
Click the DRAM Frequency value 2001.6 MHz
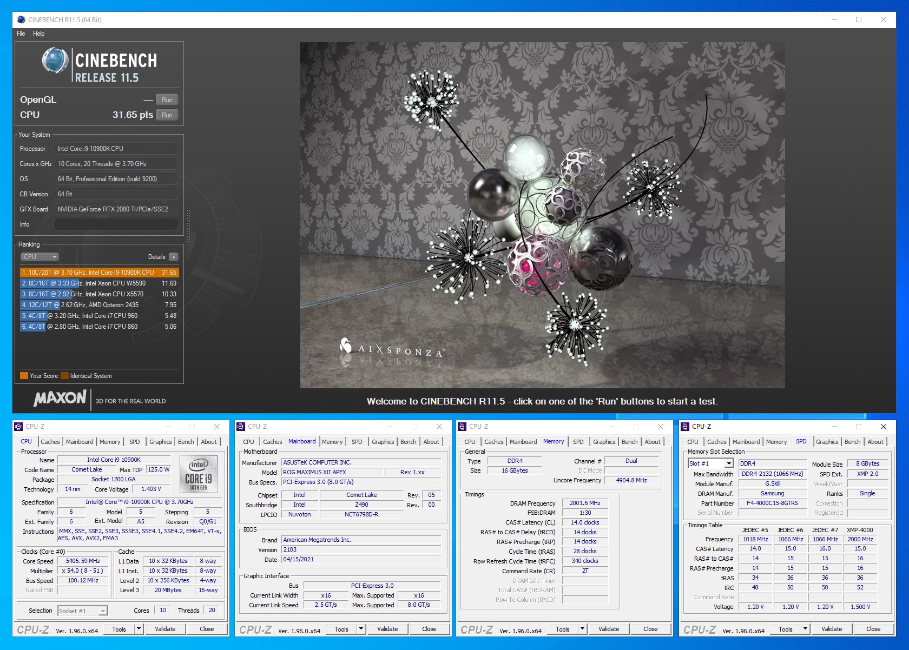pyautogui.click(x=585, y=503)
